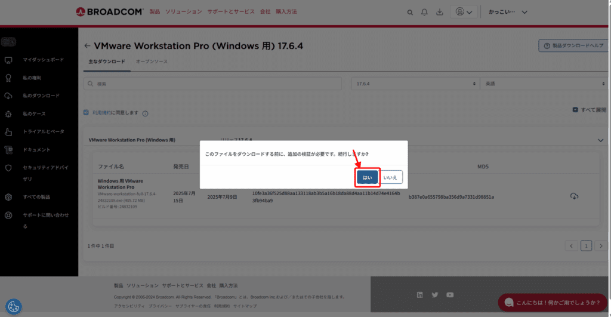Open the footer サポートとサービス link
Screen dimensions: 611x317
(x=183, y=286)
